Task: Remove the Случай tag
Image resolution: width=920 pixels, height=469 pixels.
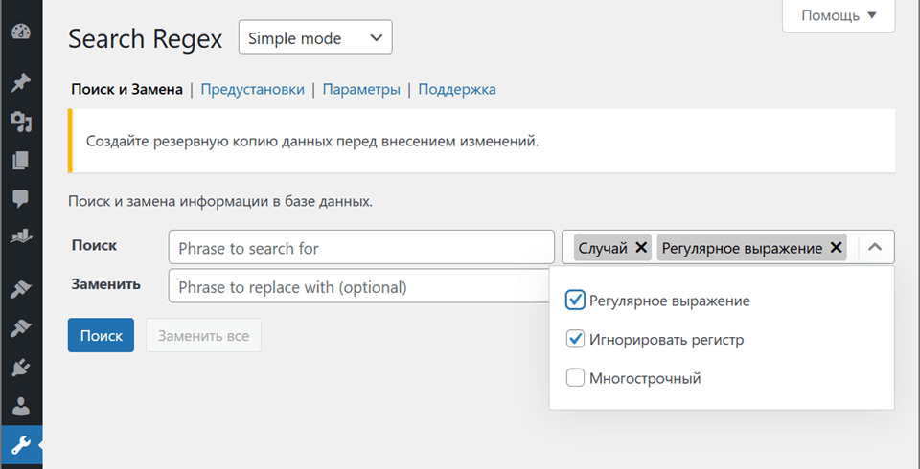Action: click(x=641, y=247)
